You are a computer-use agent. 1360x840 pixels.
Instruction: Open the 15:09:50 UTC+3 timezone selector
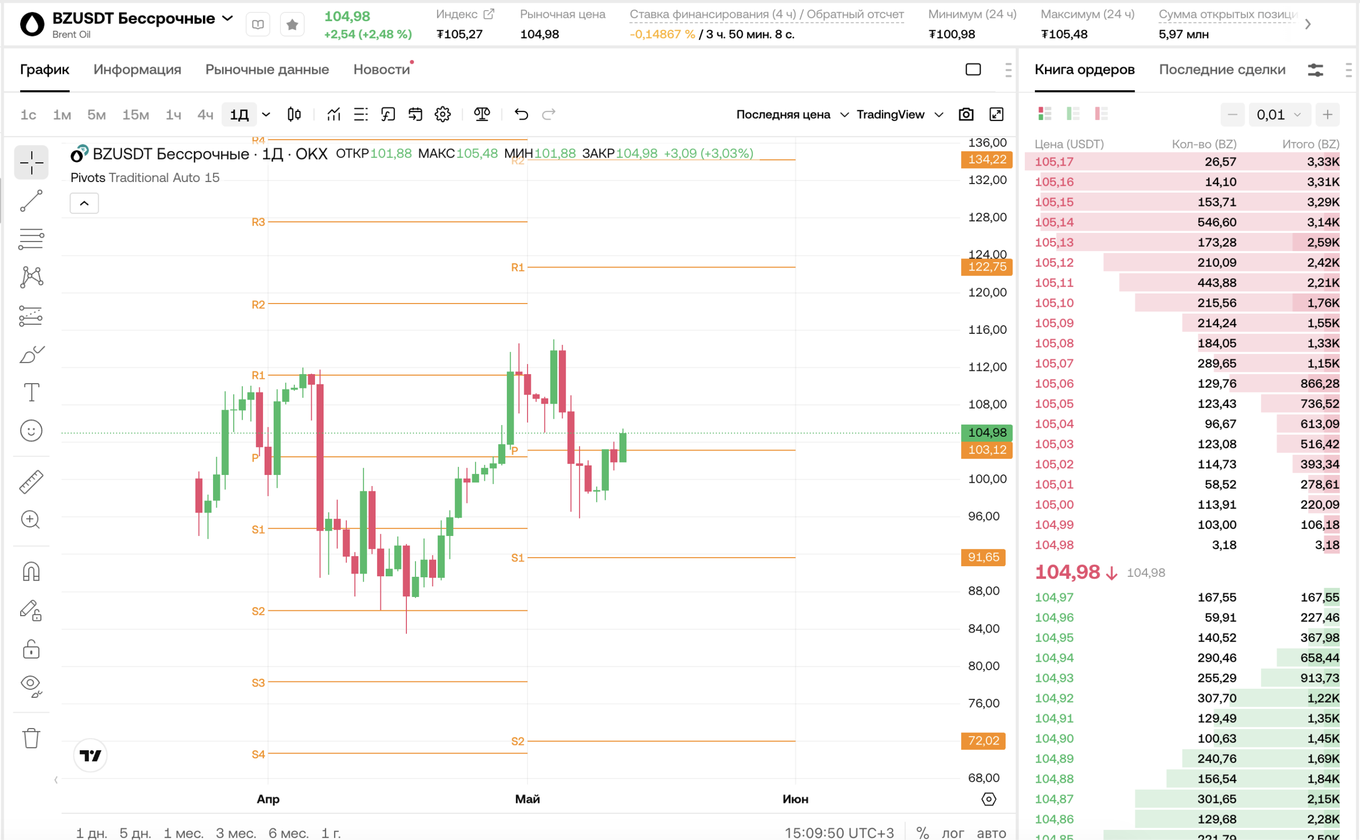[x=839, y=833]
